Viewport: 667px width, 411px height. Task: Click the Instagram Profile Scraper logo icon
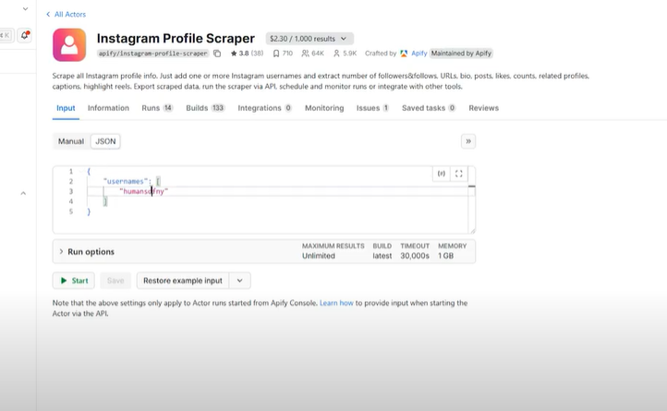(x=69, y=44)
